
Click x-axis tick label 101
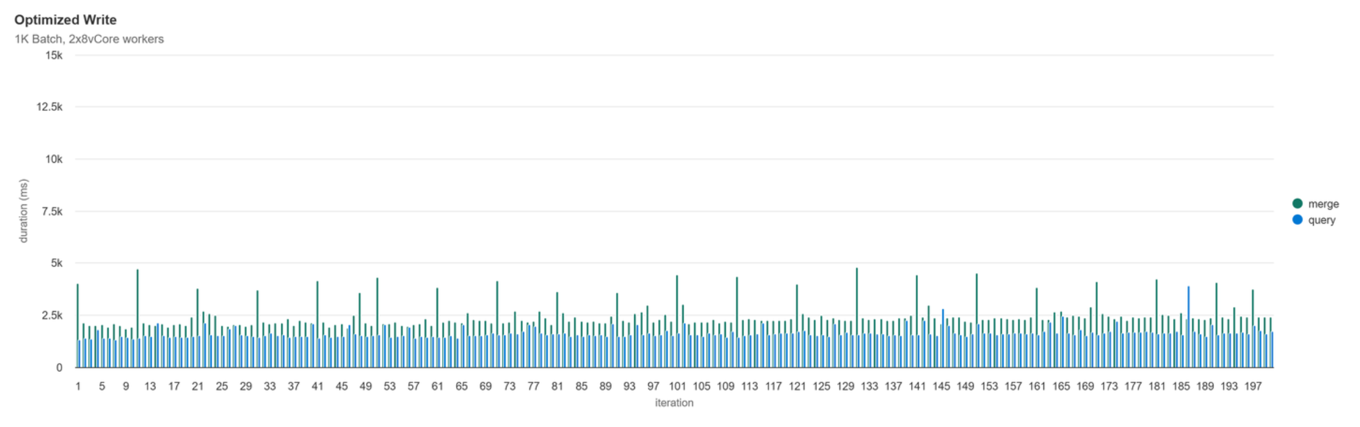coord(677,387)
